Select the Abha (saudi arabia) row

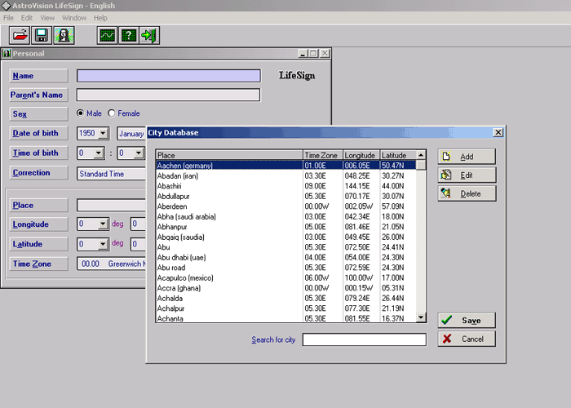pyautogui.click(x=285, y=216)
